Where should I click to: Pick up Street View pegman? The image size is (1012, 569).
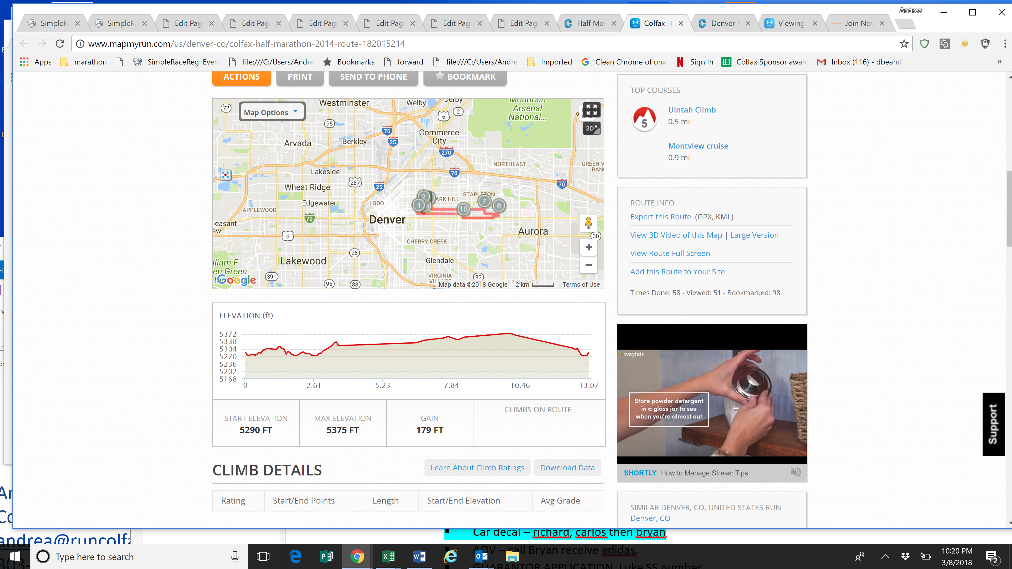tap(588, 223)
